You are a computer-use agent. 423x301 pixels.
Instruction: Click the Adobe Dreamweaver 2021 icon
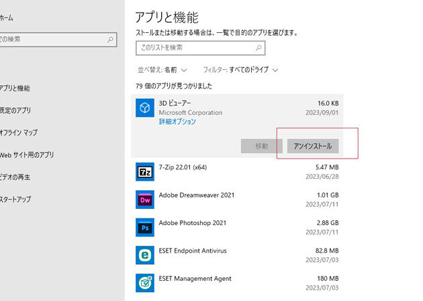click(145, 200)
